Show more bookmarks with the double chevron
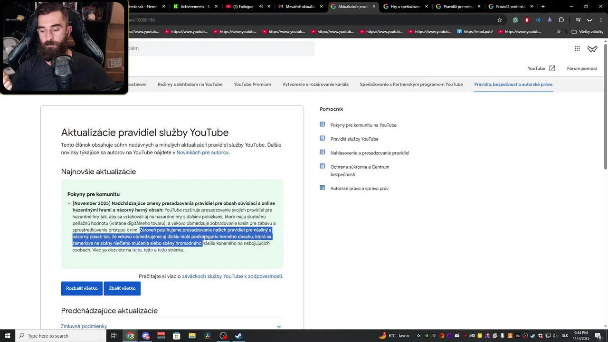The image size is (608, 342). coord(559,32)
